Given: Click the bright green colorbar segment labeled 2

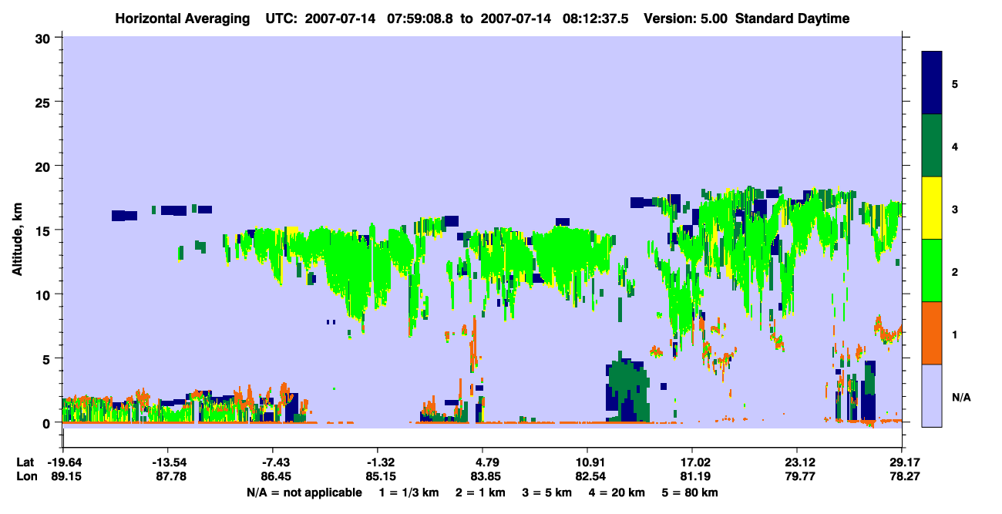Looking at the screenshot, I should [x=932, y=270].
